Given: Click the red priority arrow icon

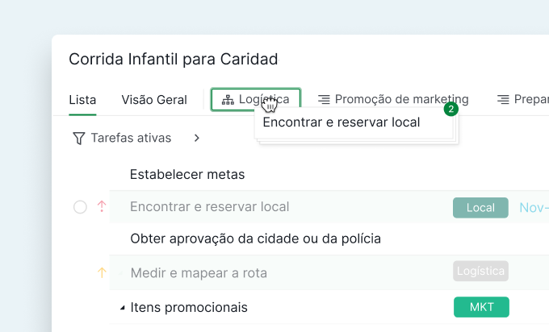Looking at the screenshot, I should [x=102, y=207].
